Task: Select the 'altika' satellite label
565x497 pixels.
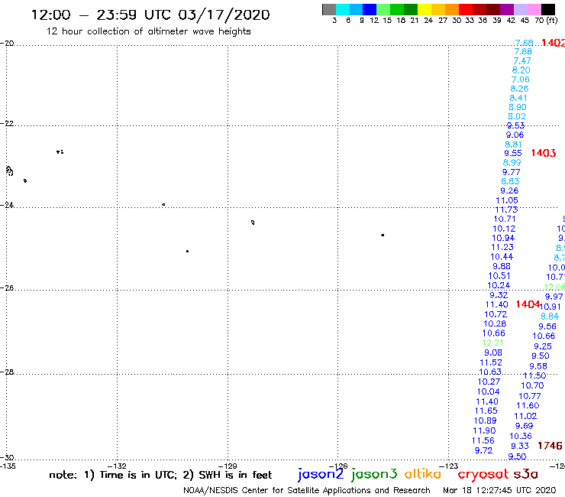Action: 423,473
